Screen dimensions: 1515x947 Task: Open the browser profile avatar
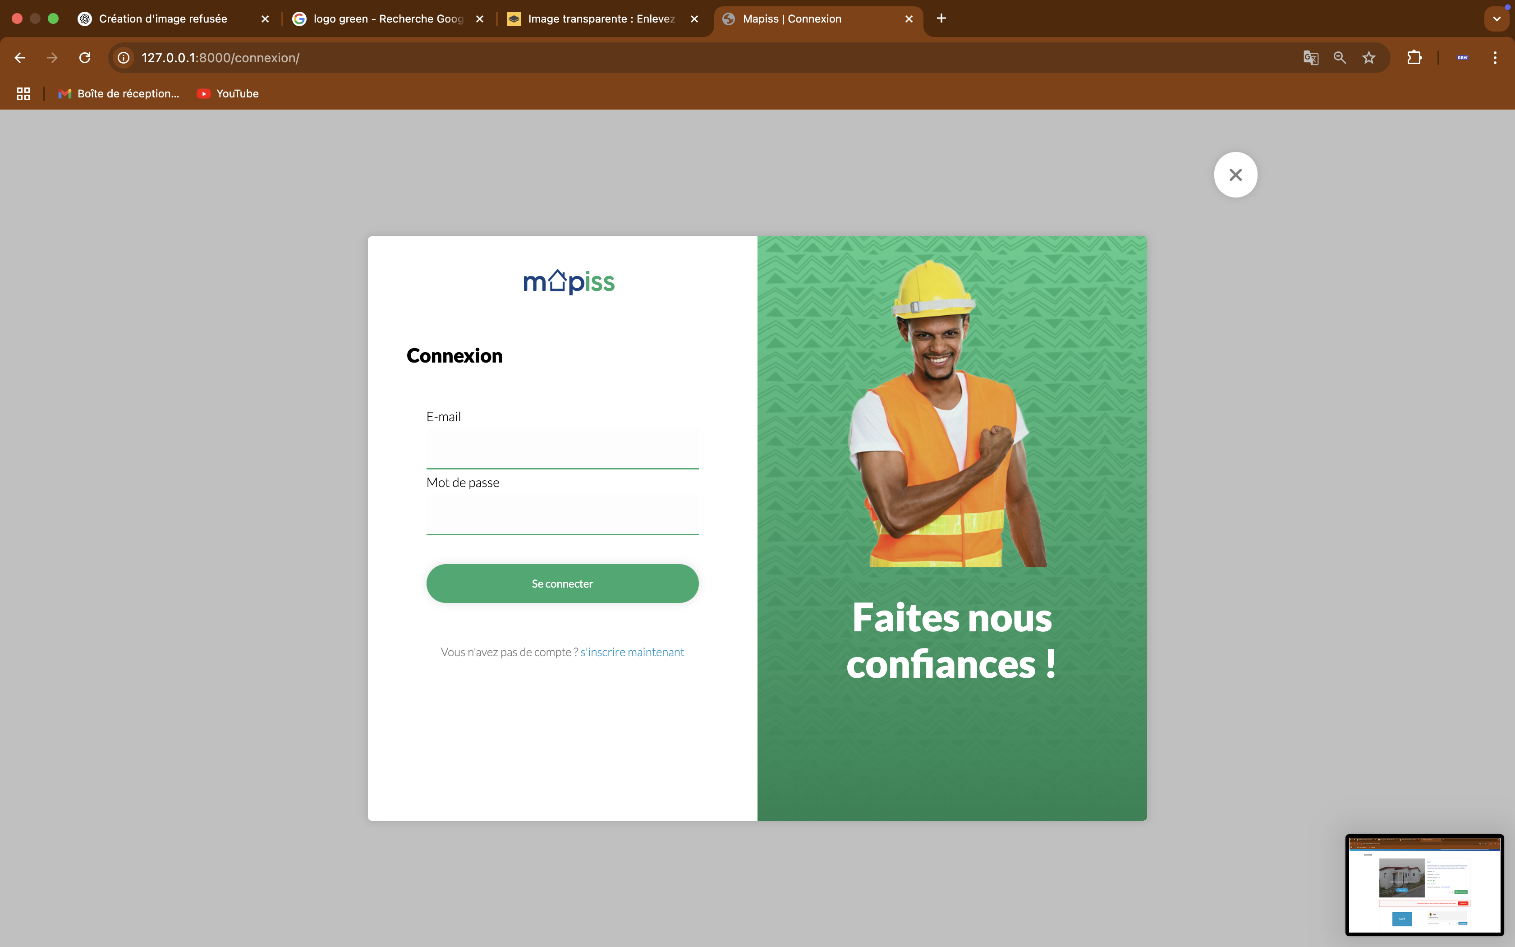1462,58
